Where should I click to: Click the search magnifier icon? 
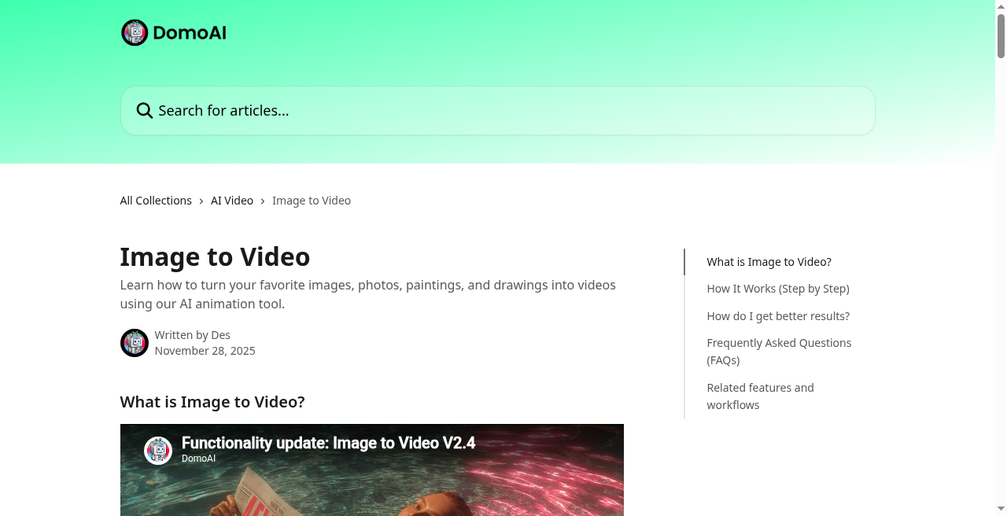(x=144, y=111)
